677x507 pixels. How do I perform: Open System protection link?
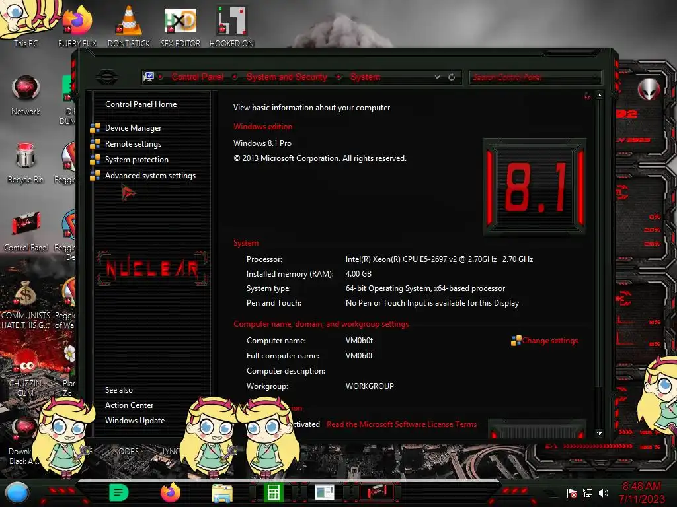136,160
